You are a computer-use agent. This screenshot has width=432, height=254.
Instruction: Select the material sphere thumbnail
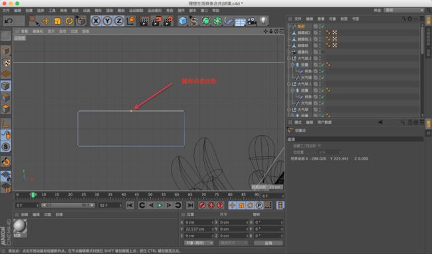[x=20, y=227]
